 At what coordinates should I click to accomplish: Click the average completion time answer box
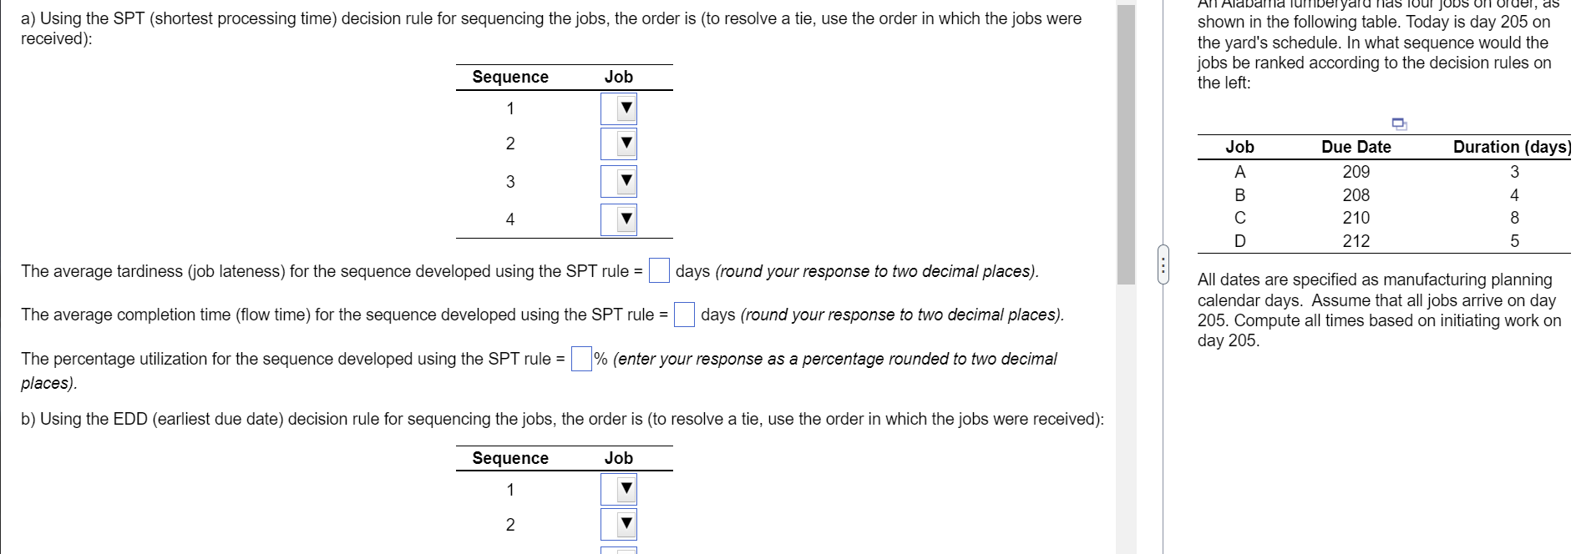coord(686,315)
